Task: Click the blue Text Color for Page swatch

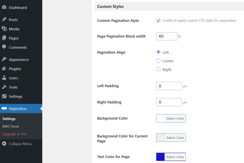Action: (x=160, y=157)
